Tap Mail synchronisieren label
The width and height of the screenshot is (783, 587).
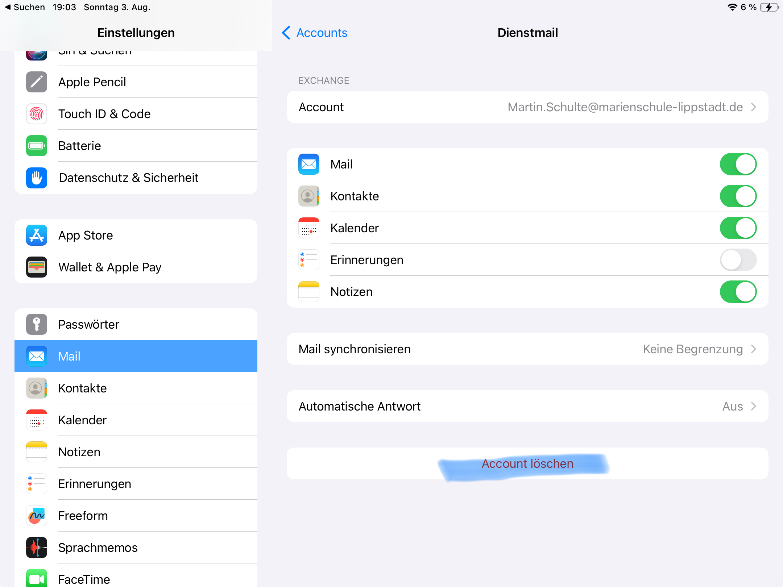pos(355,349)
